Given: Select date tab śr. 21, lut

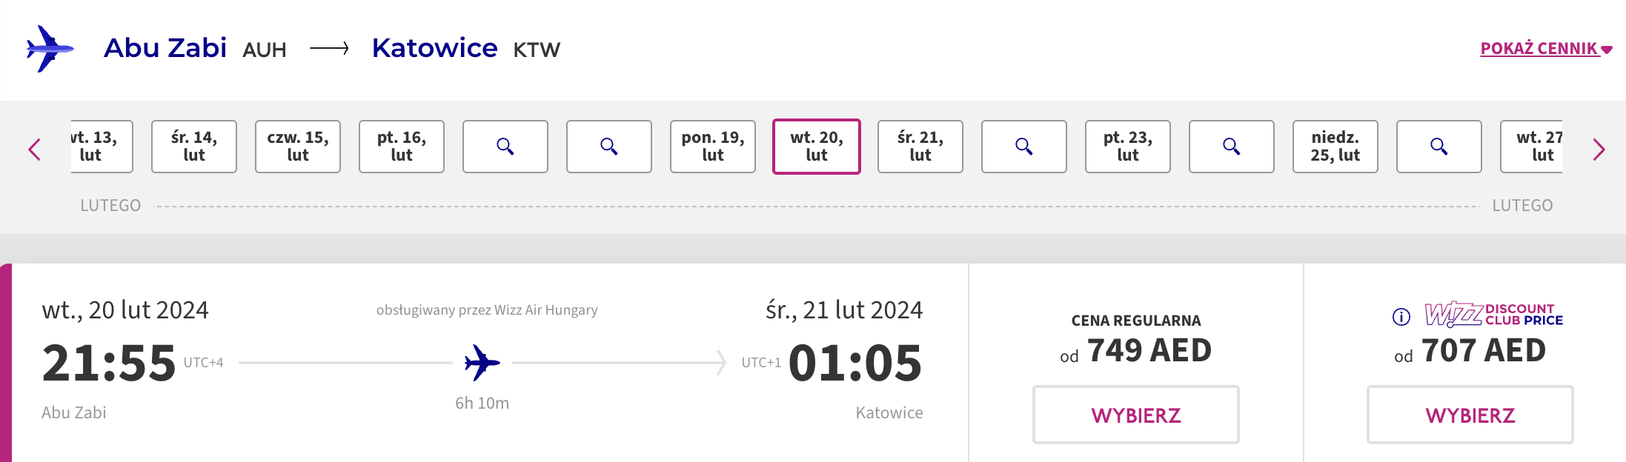Looking at the screenshot, I should click(920, 147).
